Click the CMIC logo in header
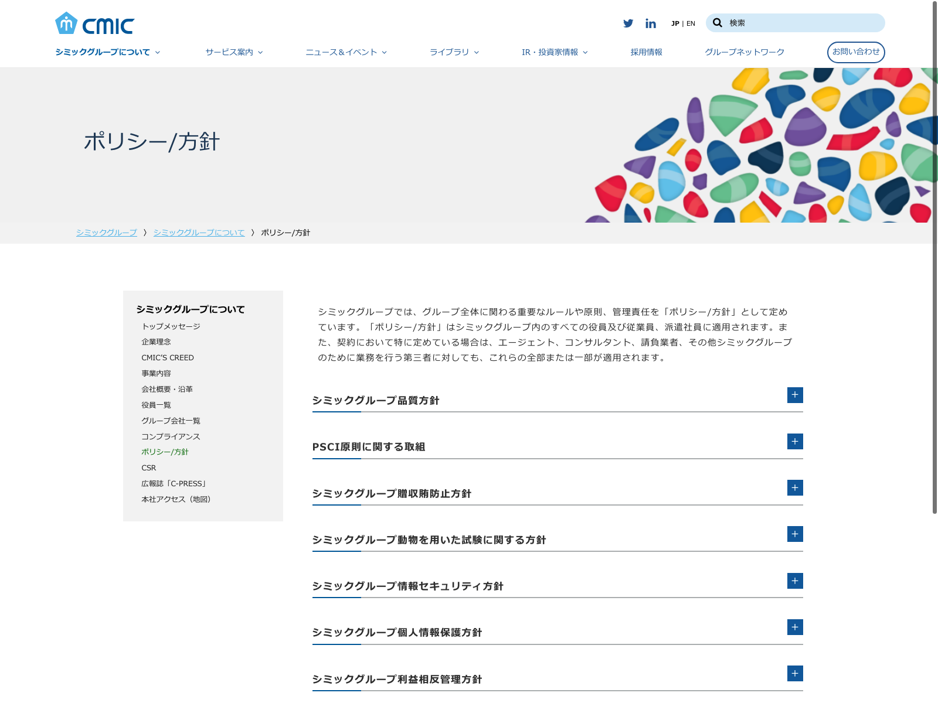This screenshot has height=703, width=938. coord(94,24)
